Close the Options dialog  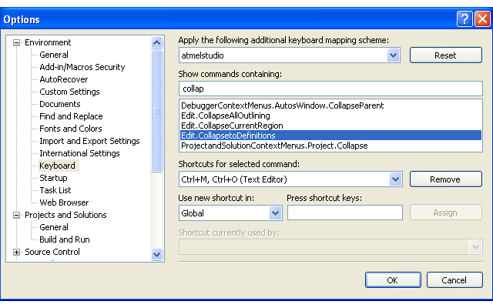click(481, 19)
